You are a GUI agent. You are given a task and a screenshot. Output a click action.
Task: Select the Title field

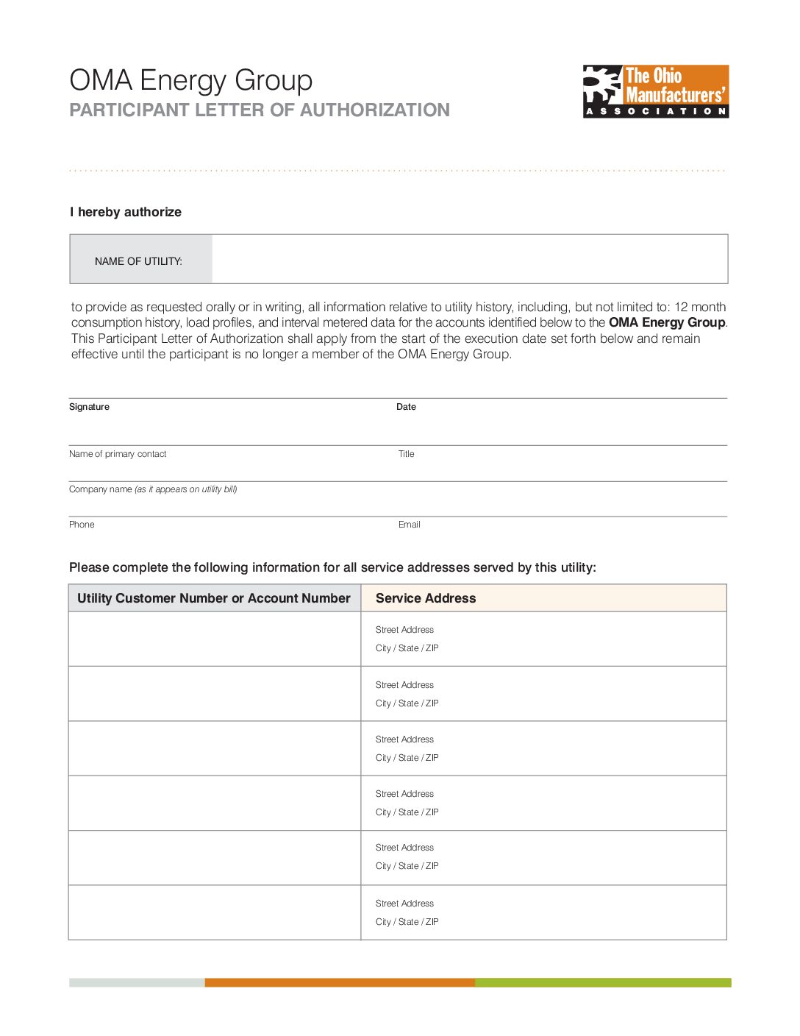pos(560,467)
